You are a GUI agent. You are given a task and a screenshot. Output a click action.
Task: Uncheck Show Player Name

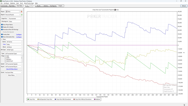(x=2, y=24)
